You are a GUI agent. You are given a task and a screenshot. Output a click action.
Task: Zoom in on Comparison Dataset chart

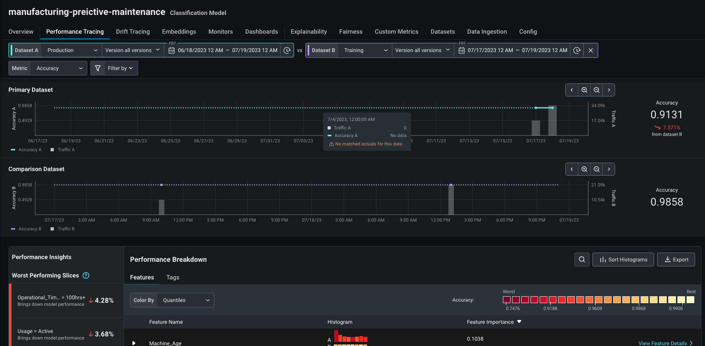[x=584, y=169]
